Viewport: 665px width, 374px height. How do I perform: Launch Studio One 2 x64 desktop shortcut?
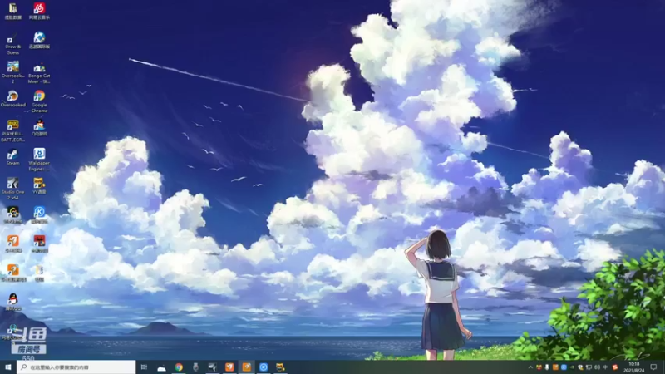(12, 189)
